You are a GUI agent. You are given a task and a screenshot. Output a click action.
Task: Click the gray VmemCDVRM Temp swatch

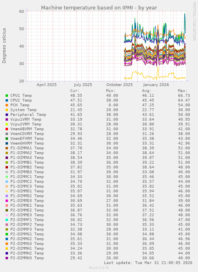click(7, 134)
